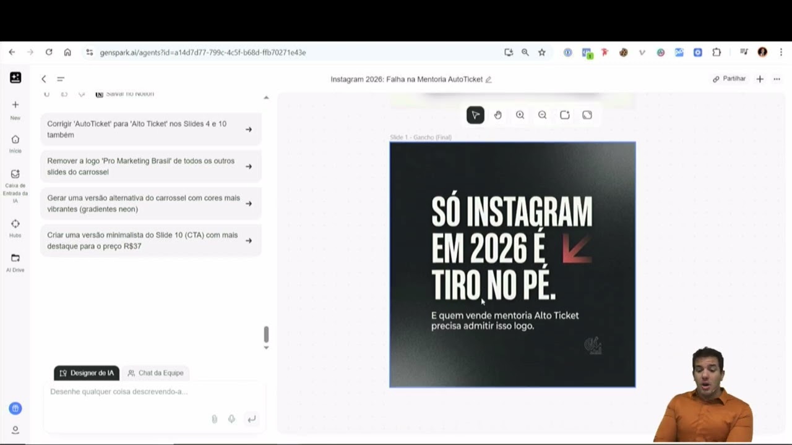Open site info icon in address bar

click(90, 53)
